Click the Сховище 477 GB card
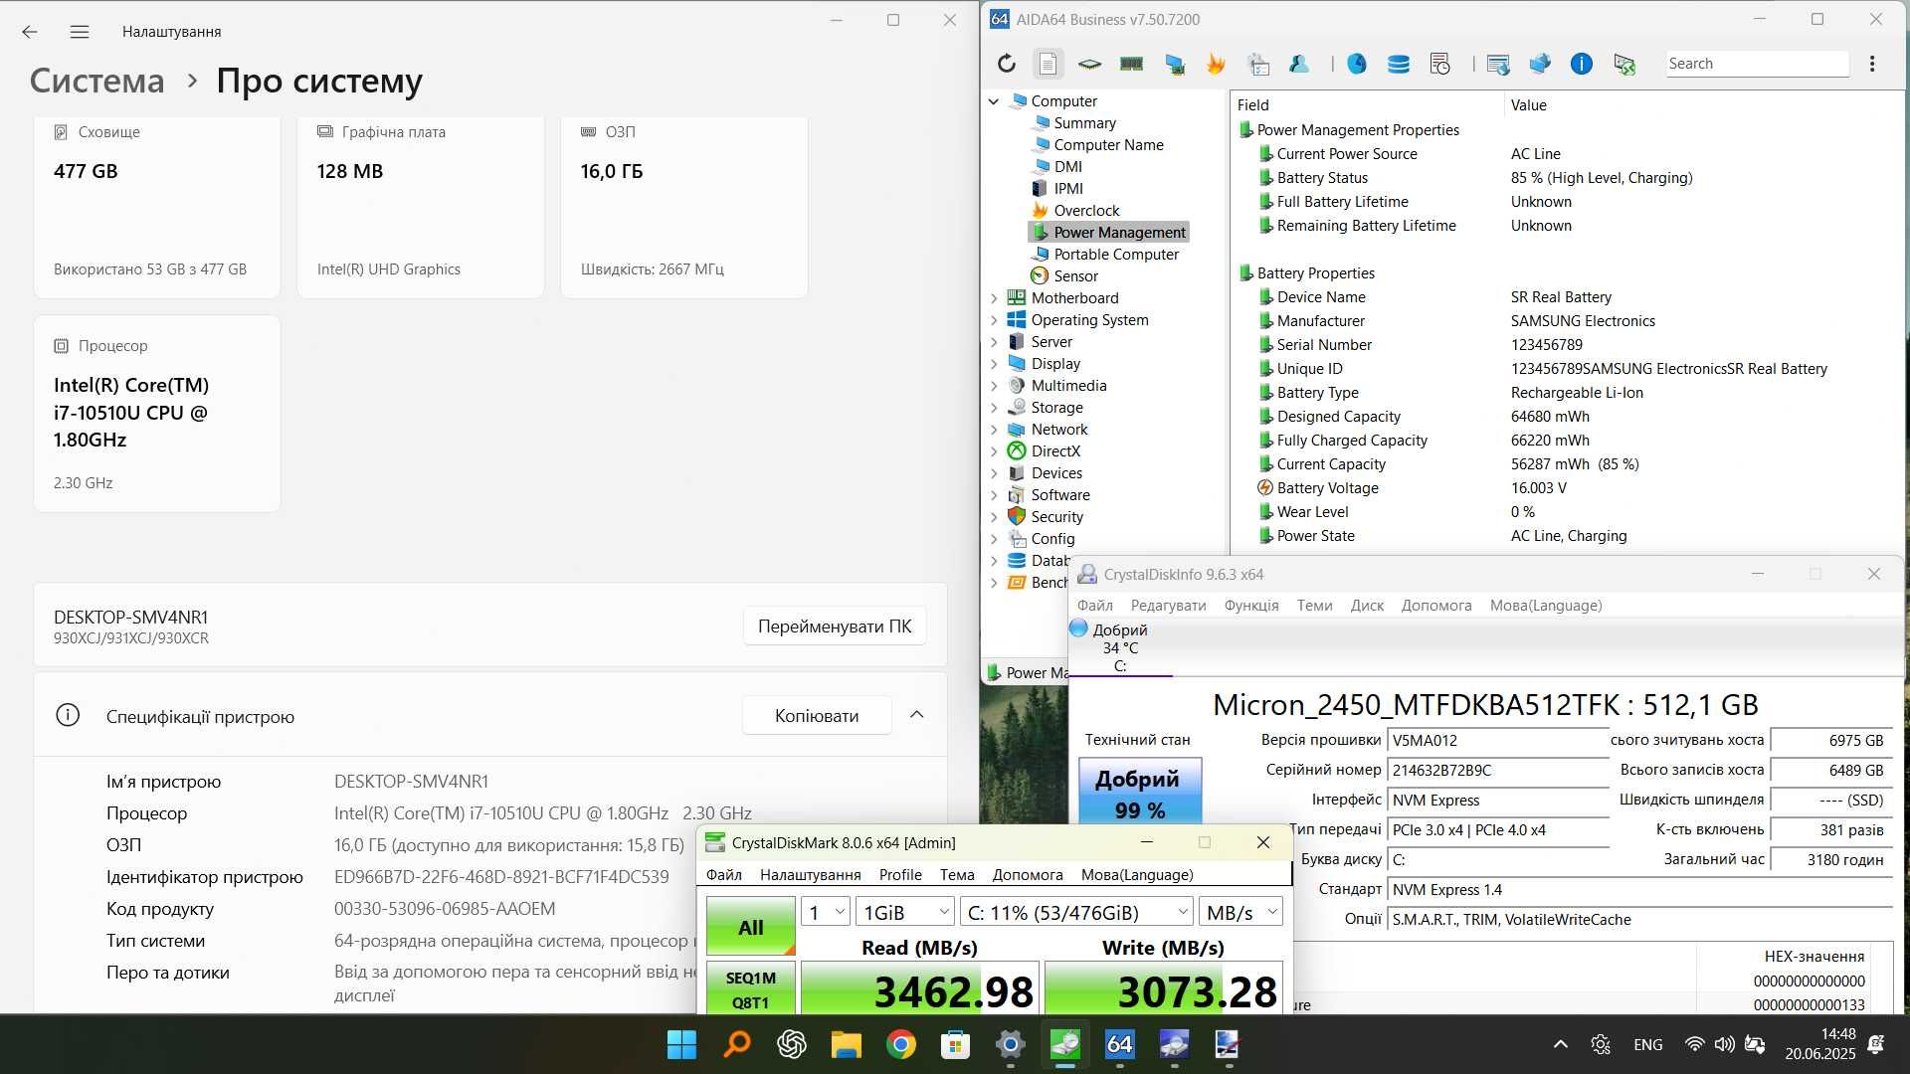Screen dimensions: 1910x1074 click(x=157, y=206)
